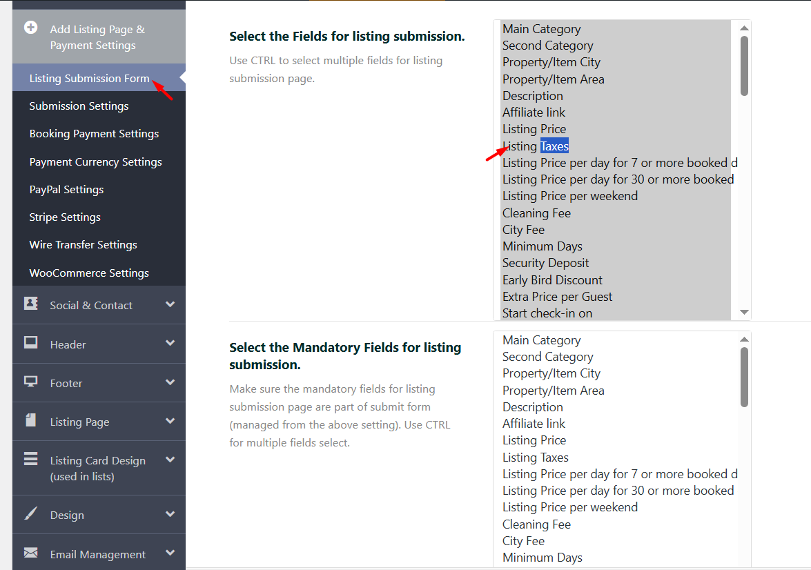Expand the Social & Contact section chevron

170,304
